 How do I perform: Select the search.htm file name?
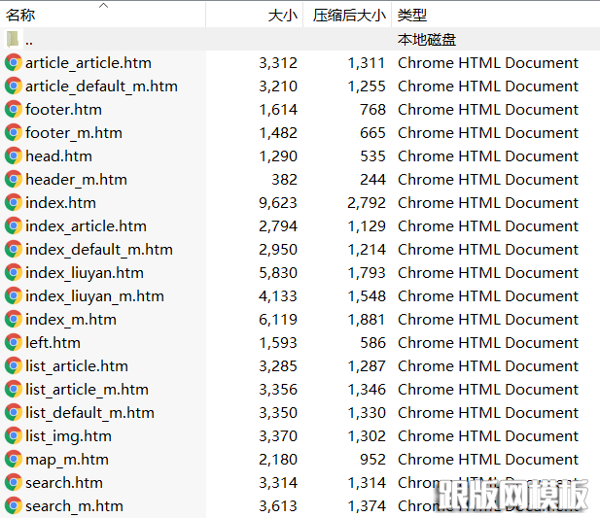pyautogui.click(x=64, y=482)
